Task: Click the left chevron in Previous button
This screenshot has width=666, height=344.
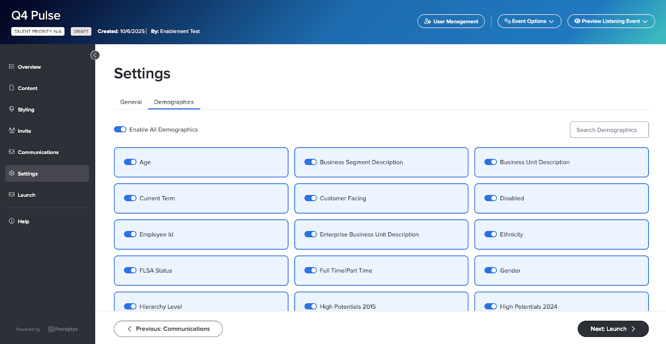Action: tap(129, 329)
